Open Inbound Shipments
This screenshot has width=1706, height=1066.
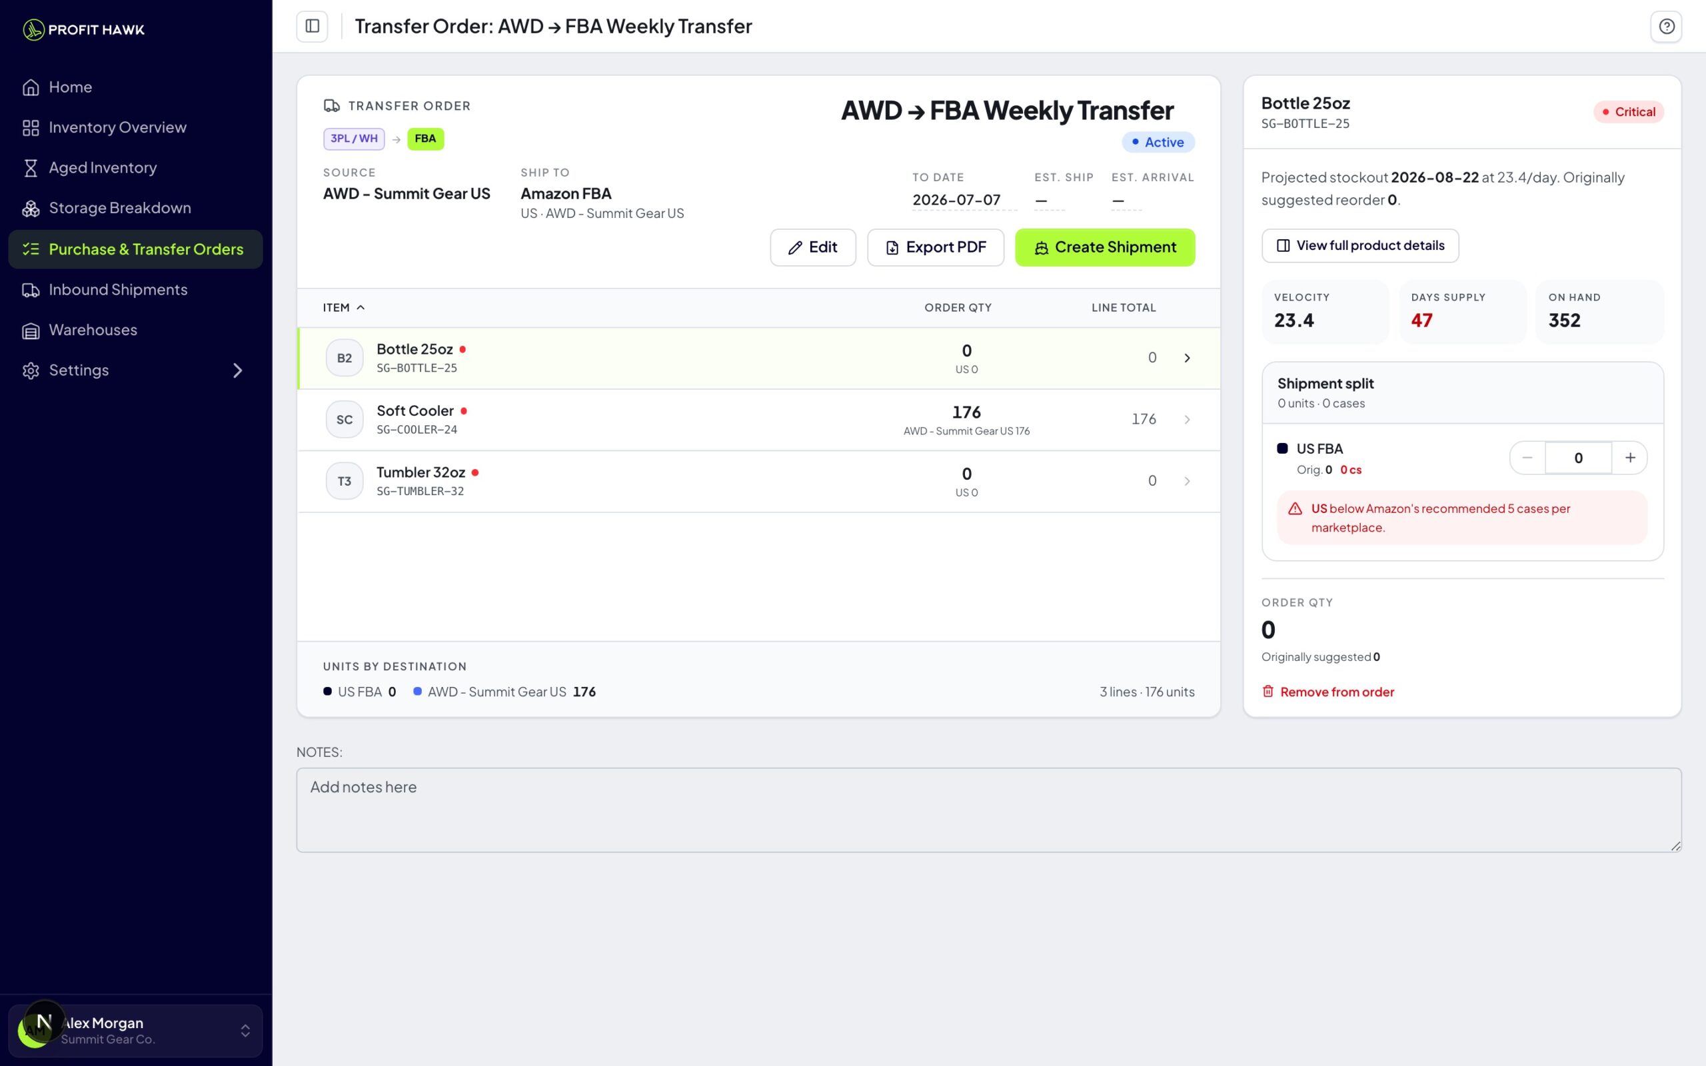(135, 290)
